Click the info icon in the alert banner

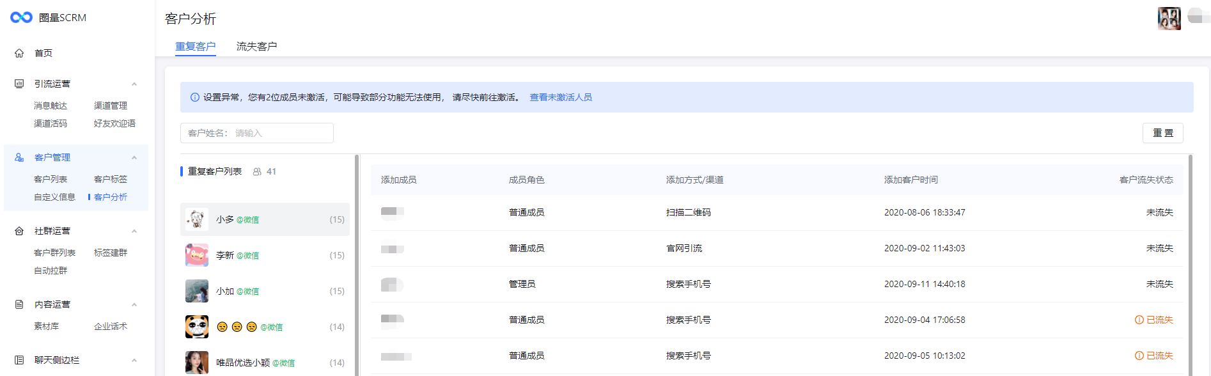[195, 97]
